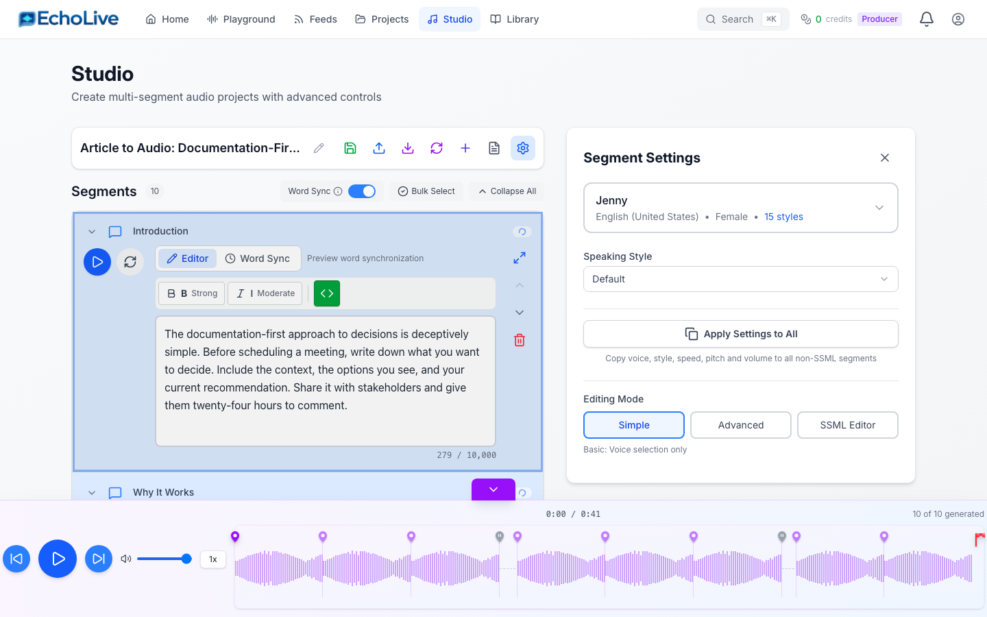Add a new segment with the plus icon
Image resolution: width=987 pixels, height=617 pixels.
point(465,148)
